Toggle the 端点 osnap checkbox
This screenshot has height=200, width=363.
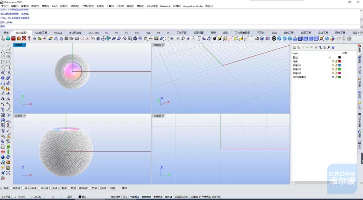(x=2, y=188)
